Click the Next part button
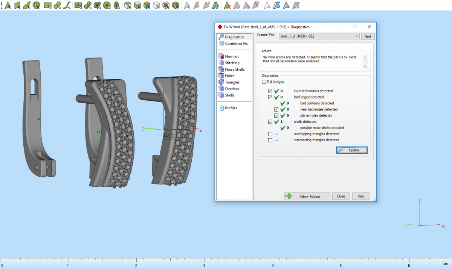The width and height of the screenshot is (452, 269). coord(368,36)
